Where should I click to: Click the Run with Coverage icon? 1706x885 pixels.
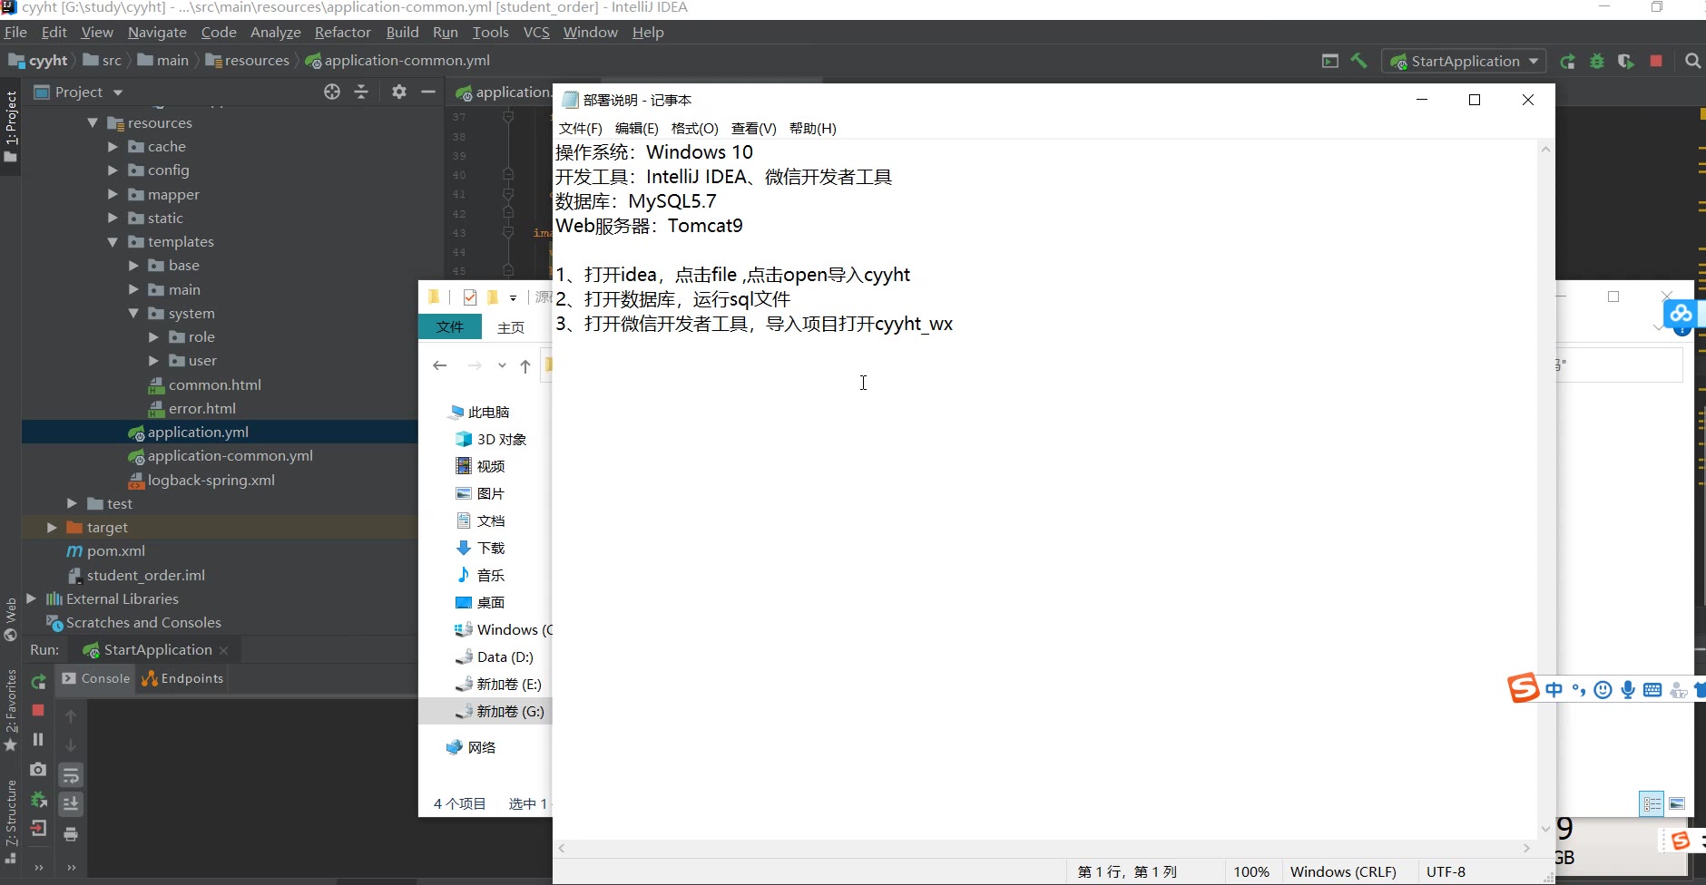(x=1626, y=62)
